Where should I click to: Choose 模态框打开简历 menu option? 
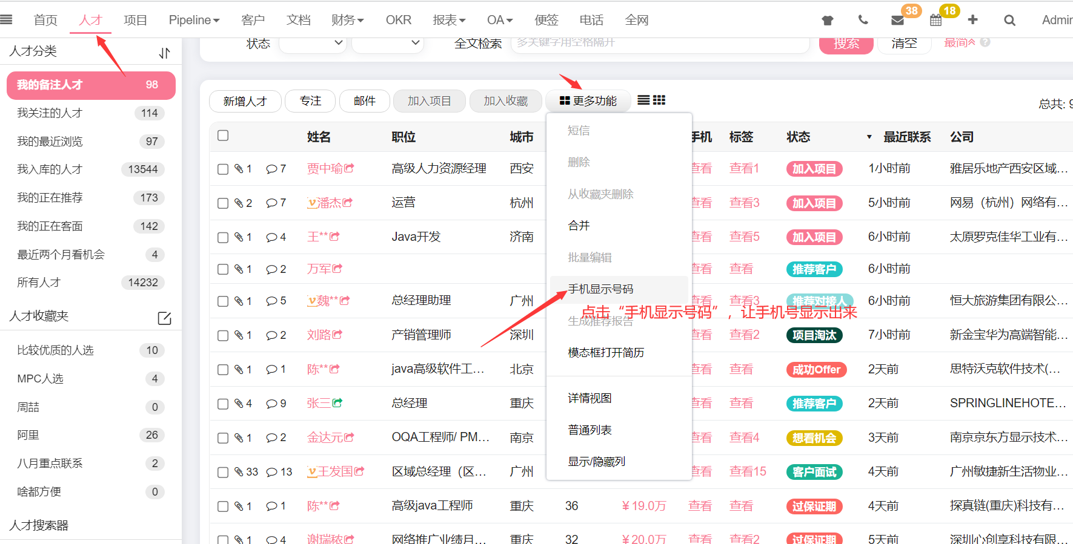click(619, 352)
